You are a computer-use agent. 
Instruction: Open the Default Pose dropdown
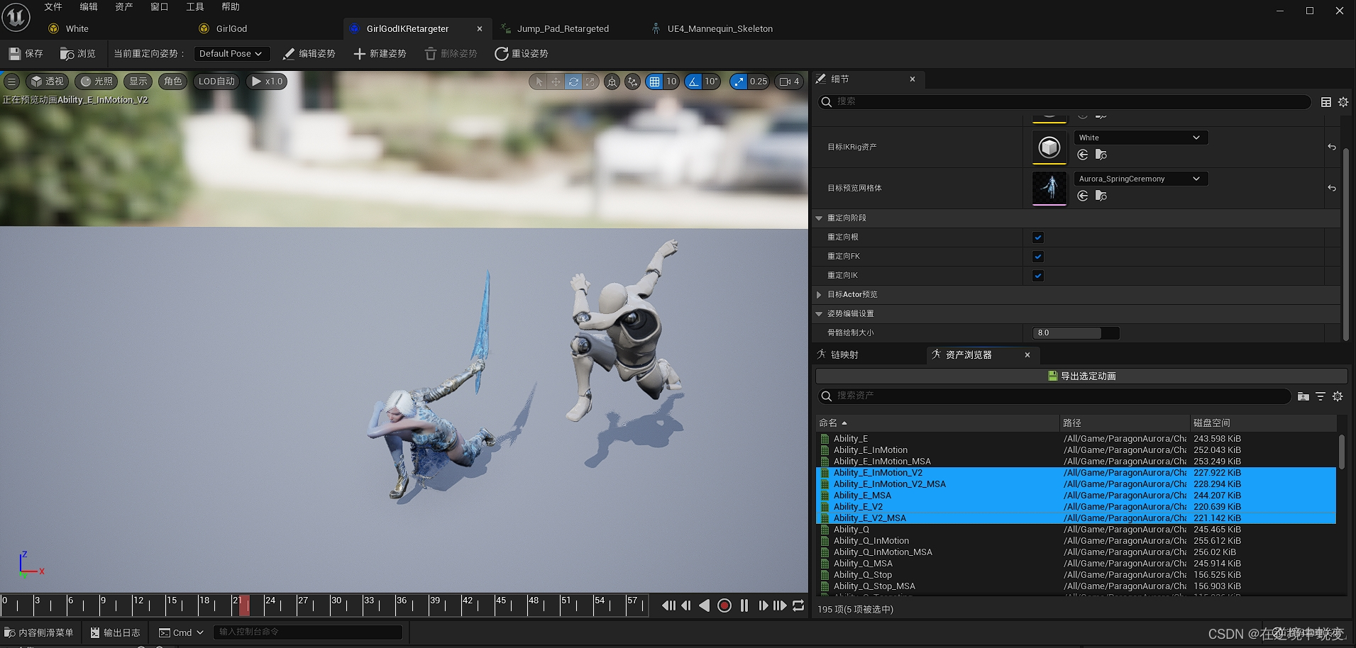coord(231,54)
